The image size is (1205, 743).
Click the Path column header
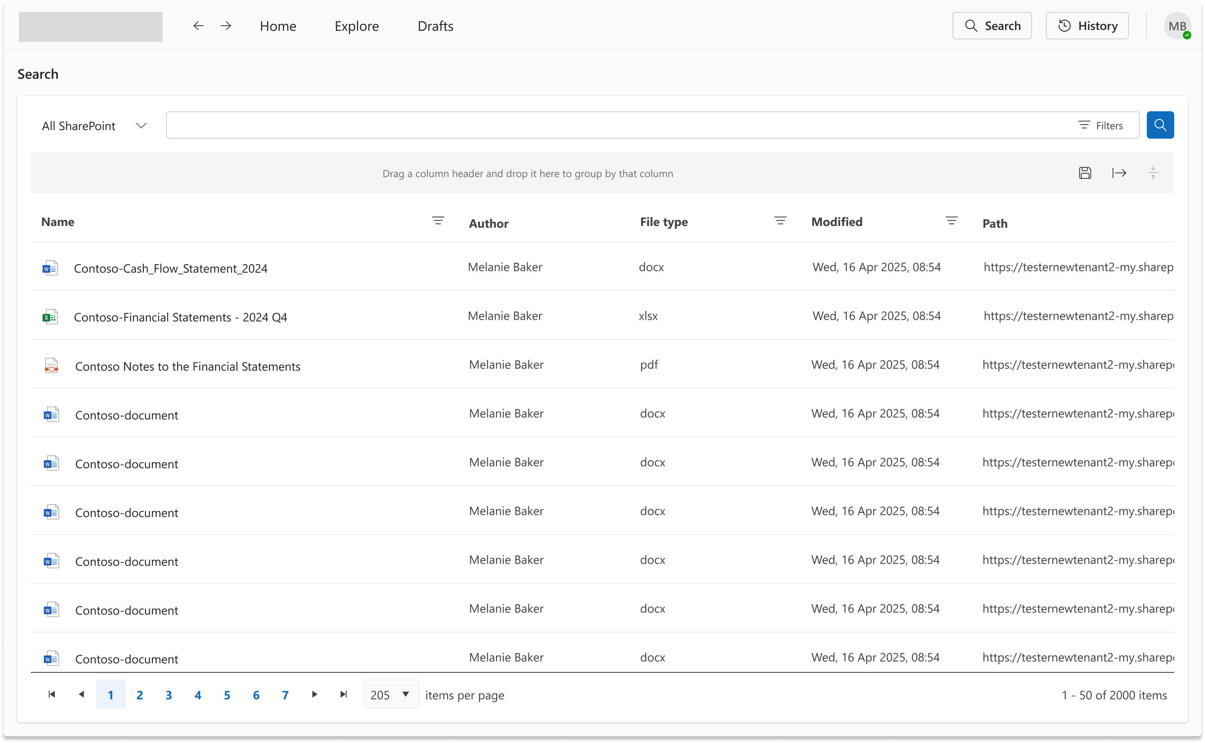995,223
